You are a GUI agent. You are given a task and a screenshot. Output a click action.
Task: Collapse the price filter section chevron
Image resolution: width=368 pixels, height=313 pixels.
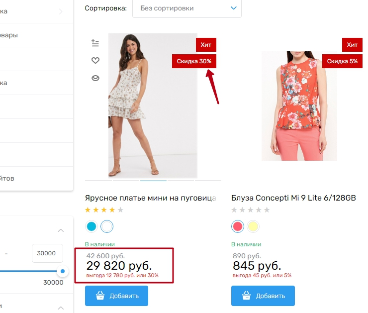pos(61,230)
